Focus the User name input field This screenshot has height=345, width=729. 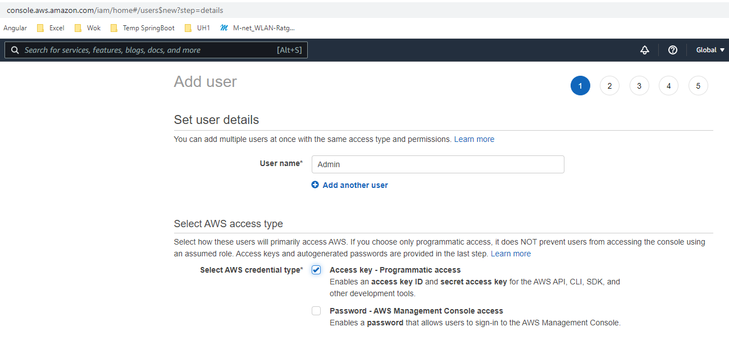point(438,164)
